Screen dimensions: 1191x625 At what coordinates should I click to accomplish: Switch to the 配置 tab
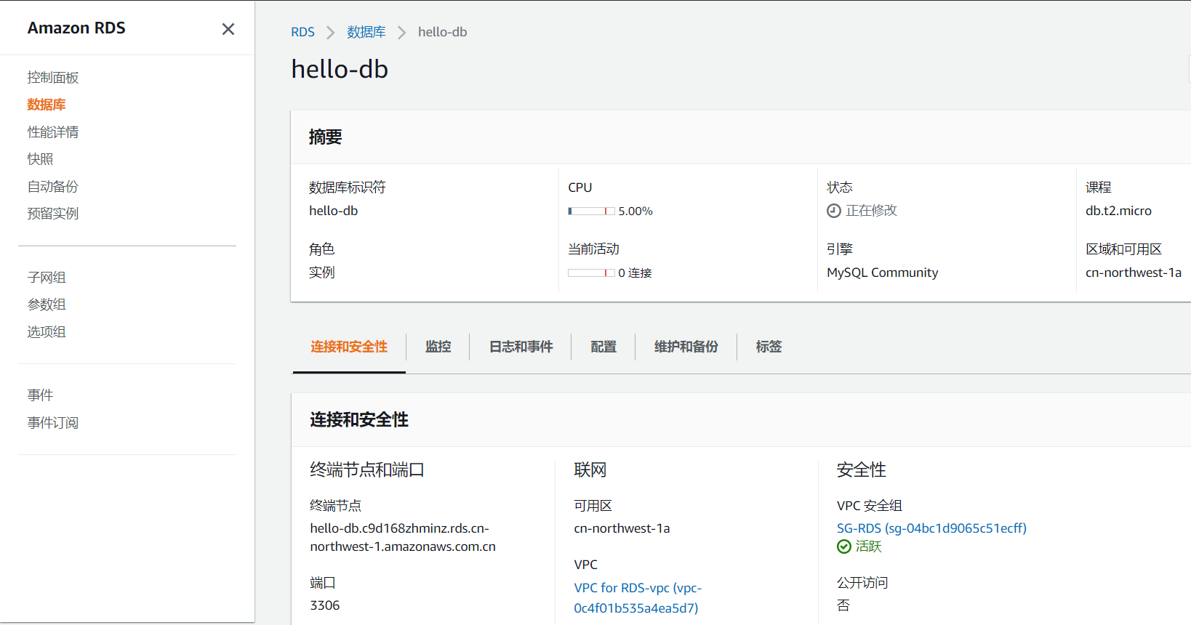pos(603,347)
